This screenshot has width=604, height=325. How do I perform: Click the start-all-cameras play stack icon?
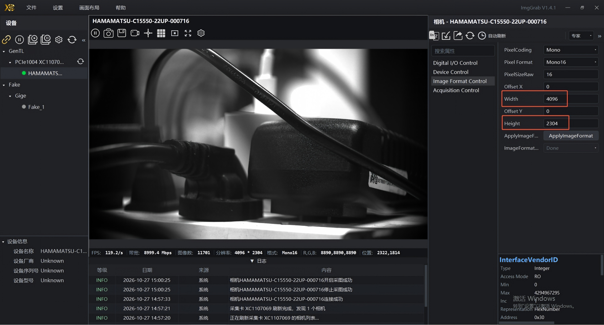33,39
